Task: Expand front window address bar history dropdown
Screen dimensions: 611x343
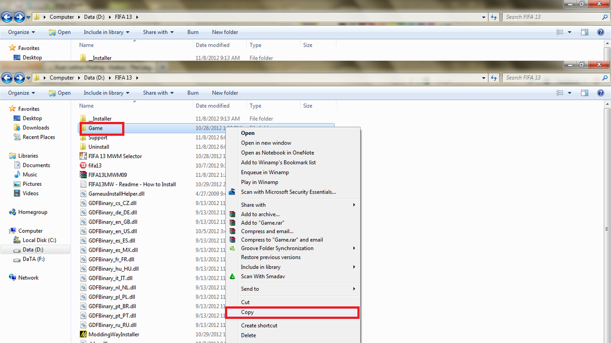Action: pyautogui.click(x=484, y=78)
